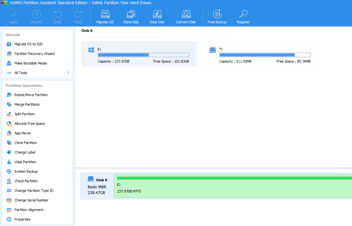This screenshot has width=352, height=226.
Task: Click the *: partition usage bar
Action: click(265, 55)
